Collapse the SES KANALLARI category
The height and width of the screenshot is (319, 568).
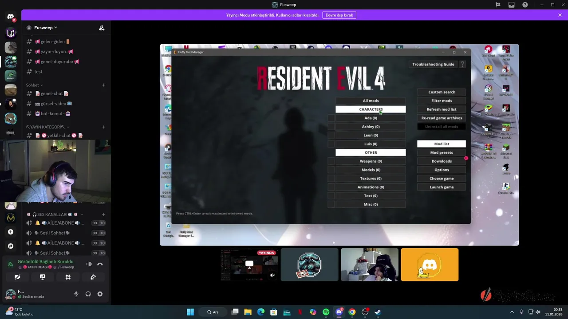tap(55, 214)
